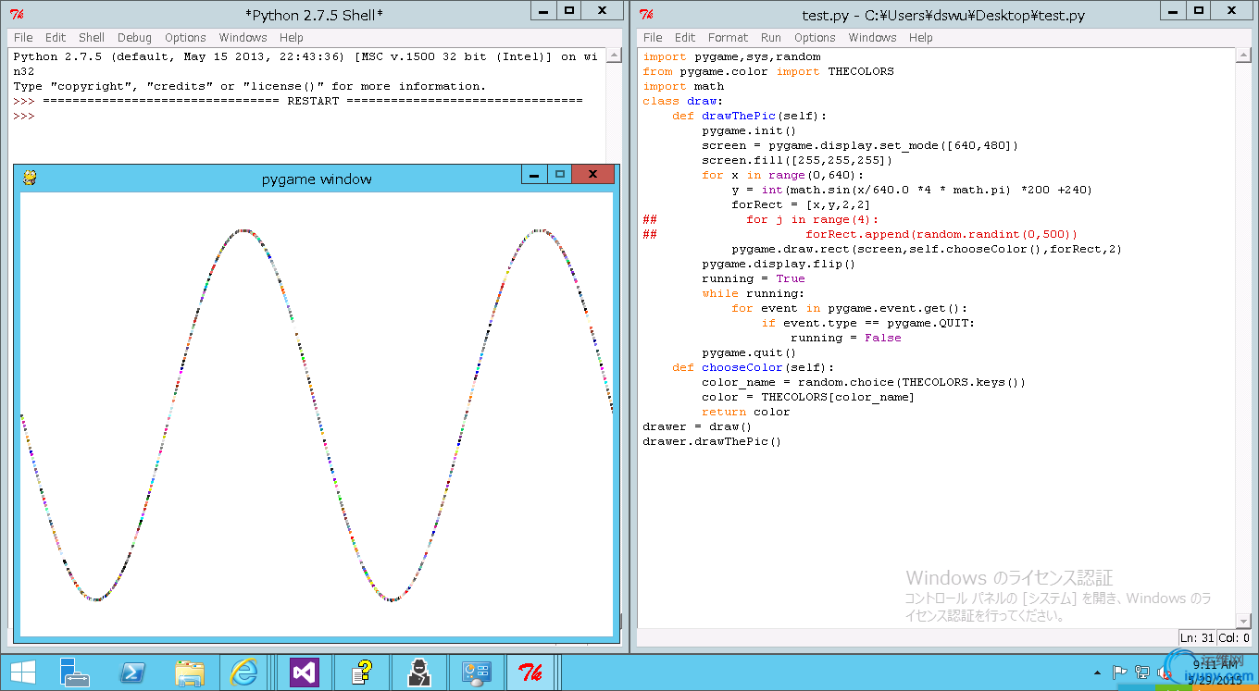Screen dimensions: 1259x691
Task: Open File menu in test.py editor
Action: (653, 38)
